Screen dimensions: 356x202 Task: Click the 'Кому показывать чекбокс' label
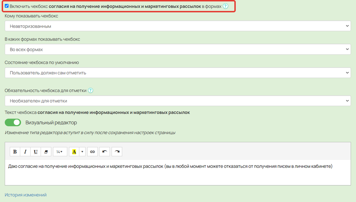(31, 16)
